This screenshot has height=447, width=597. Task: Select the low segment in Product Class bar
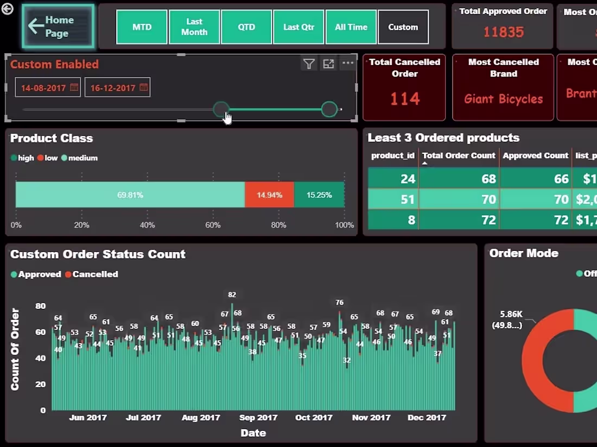(x=269, y=194)
